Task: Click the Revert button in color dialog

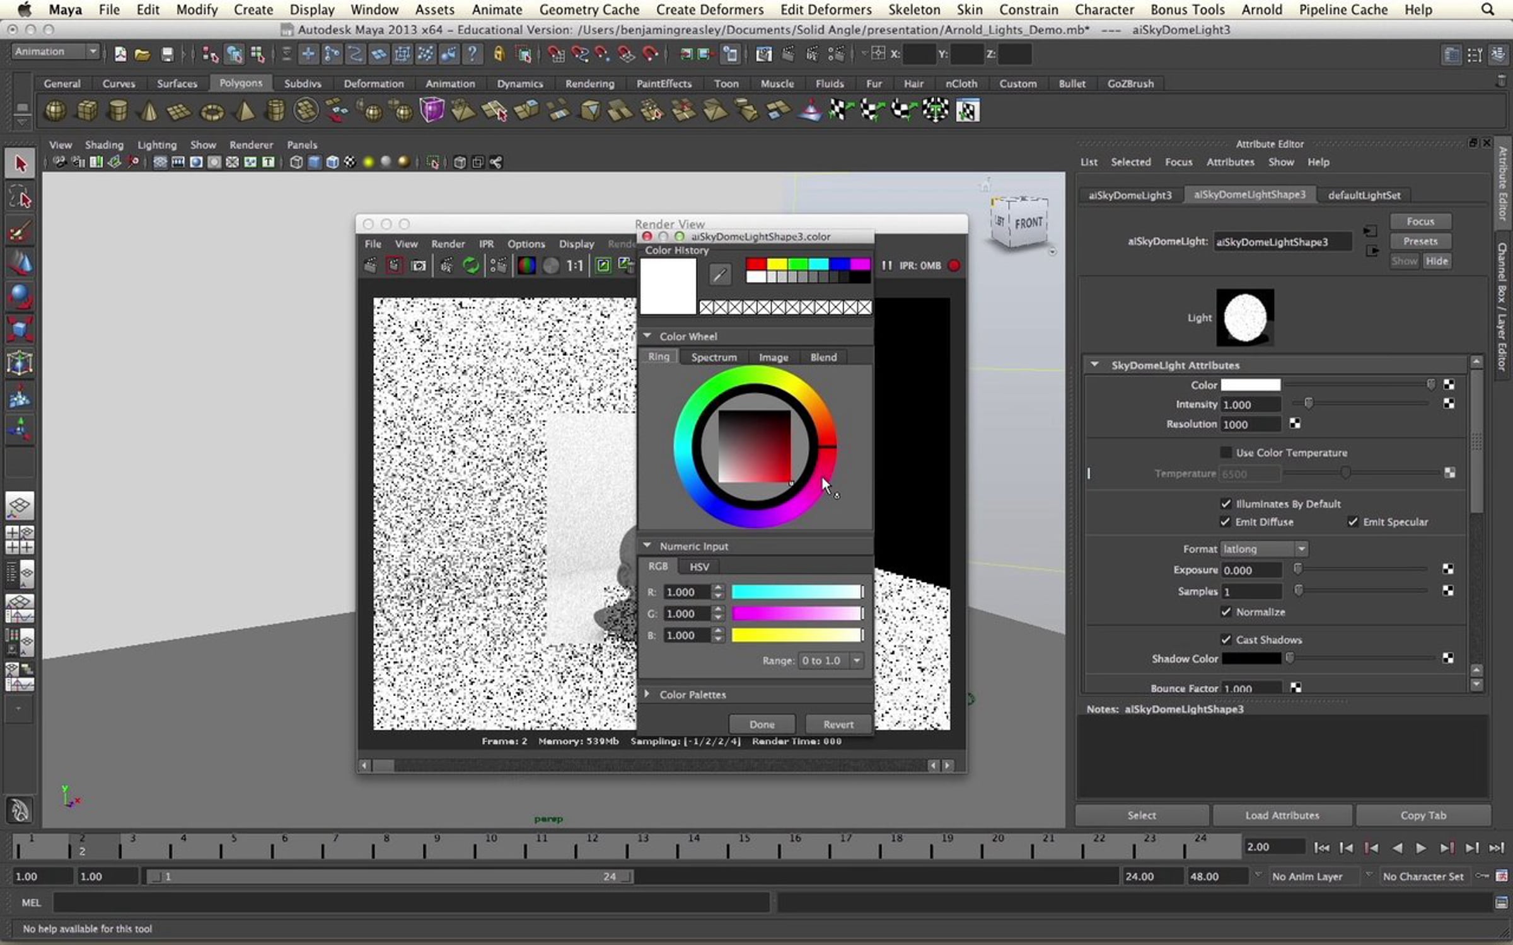Action: click(x=838, y=724)
